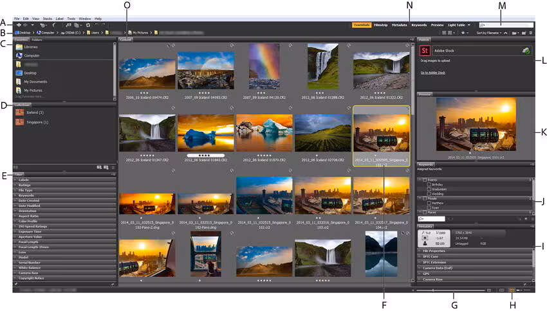Click the Go to Adobe Stock link
The image size is (547, 311).
432,73
